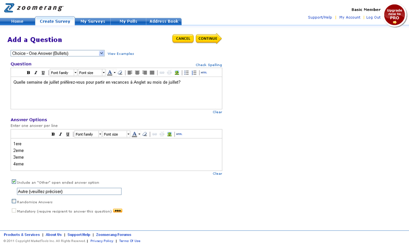
Task: Apply italic formatting in the Question toolbar
Action: [35, 73]
